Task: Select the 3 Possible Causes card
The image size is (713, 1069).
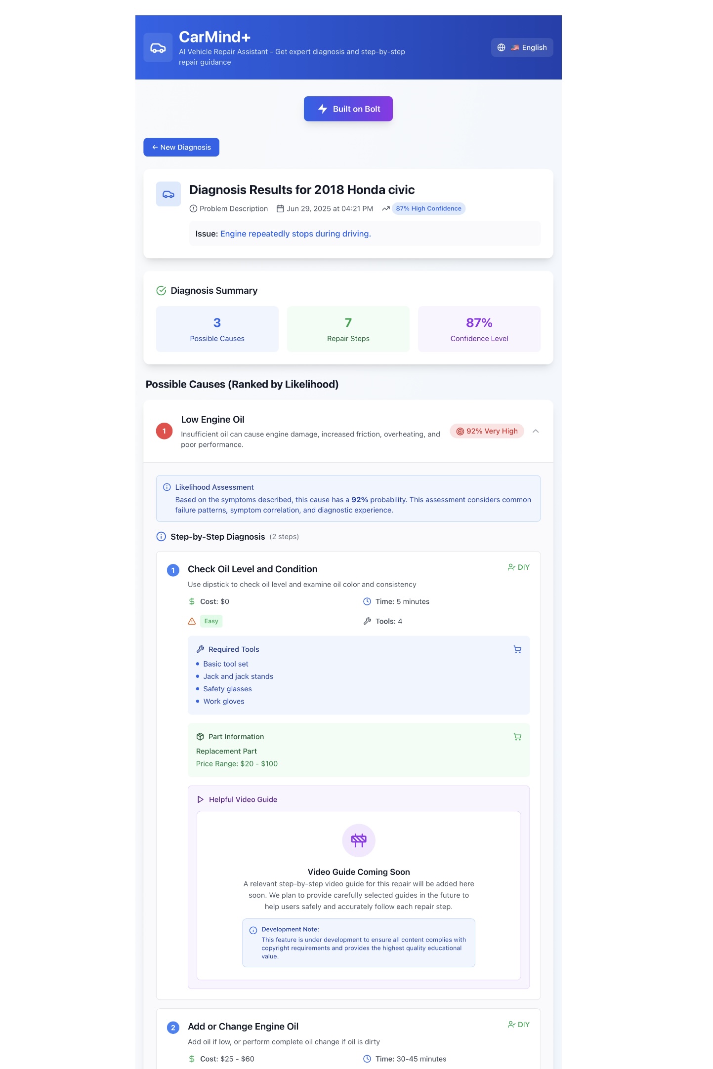Action: (x=217, y=329)
